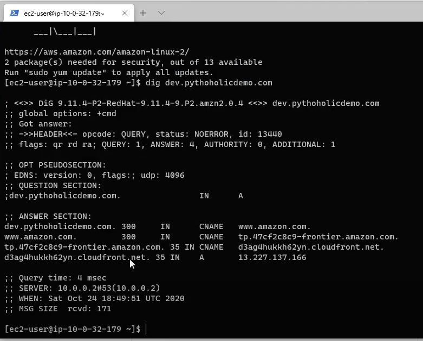Click ";dev.pythoholicdemo.com." in the question section
This screenshot has height=341, width=423.
(63, 196)
